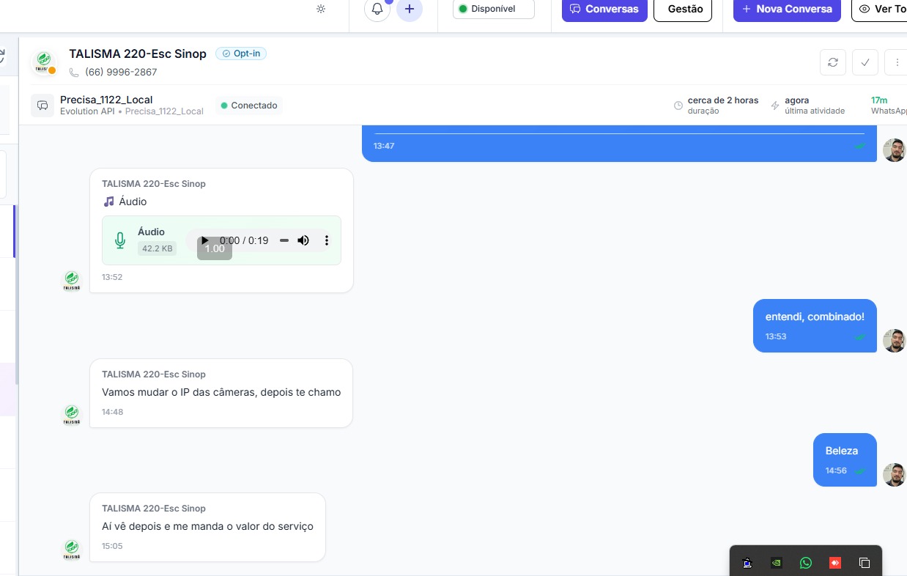Open the audio player three-dot options
Viewport: 907px width, 576px height.
coord(327,240)
